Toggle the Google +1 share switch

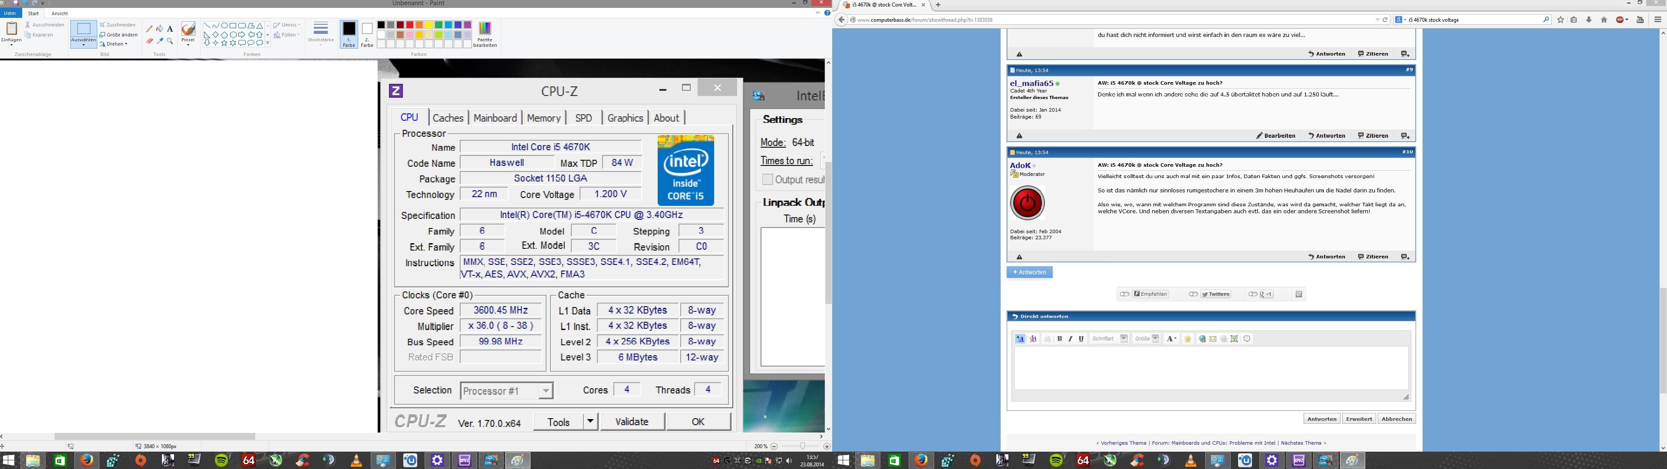(x=1253, y=294)
